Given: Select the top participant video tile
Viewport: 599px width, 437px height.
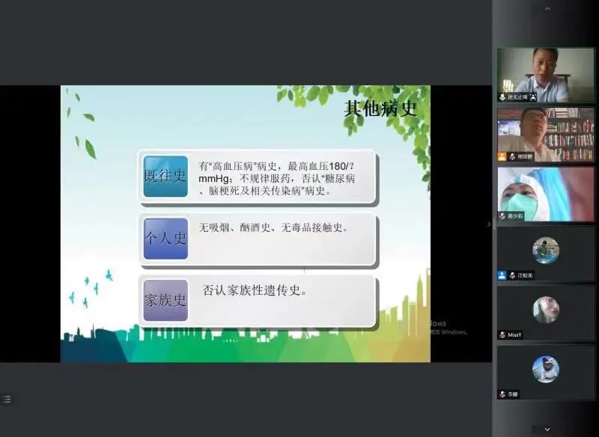Looking at the screenshot, I should (x=545, y=73).
